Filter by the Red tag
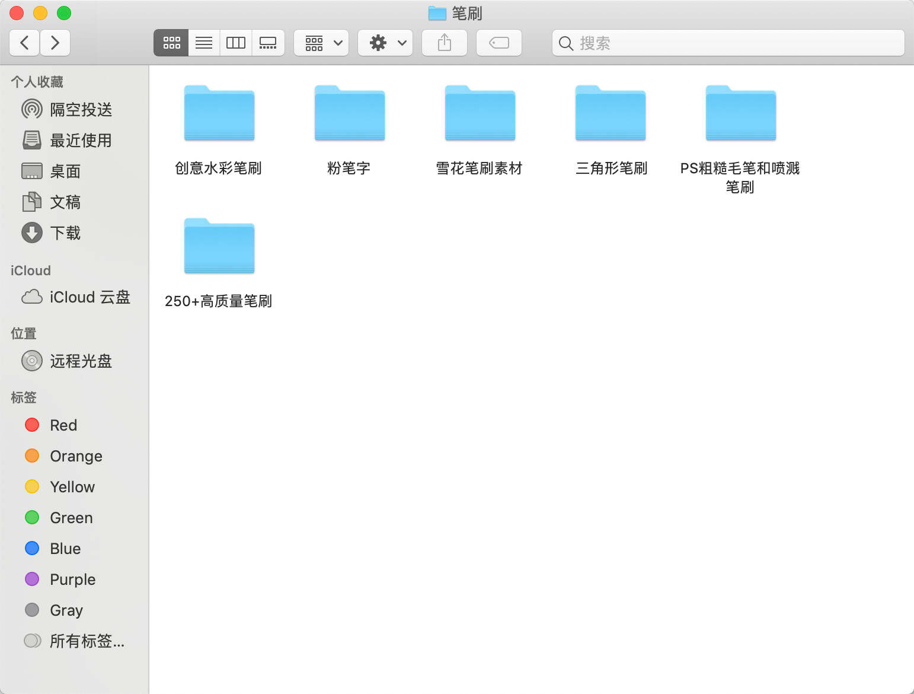914x694 pixels. coord(63,425)
